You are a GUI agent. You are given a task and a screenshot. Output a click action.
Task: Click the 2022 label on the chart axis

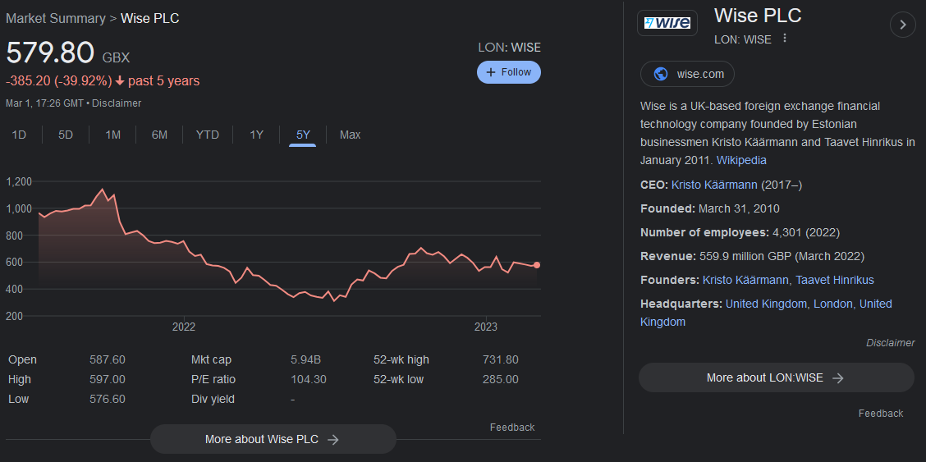184,327
